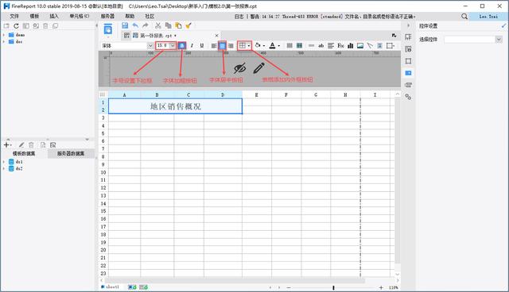Toggle center alignment button
Viewport: 509px width, 292px height.
(223, 46)
